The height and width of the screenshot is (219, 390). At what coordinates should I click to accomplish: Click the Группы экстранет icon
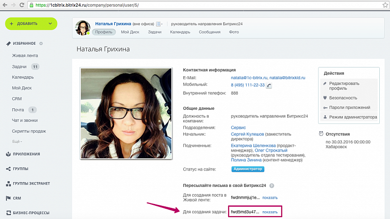point(8,184)
